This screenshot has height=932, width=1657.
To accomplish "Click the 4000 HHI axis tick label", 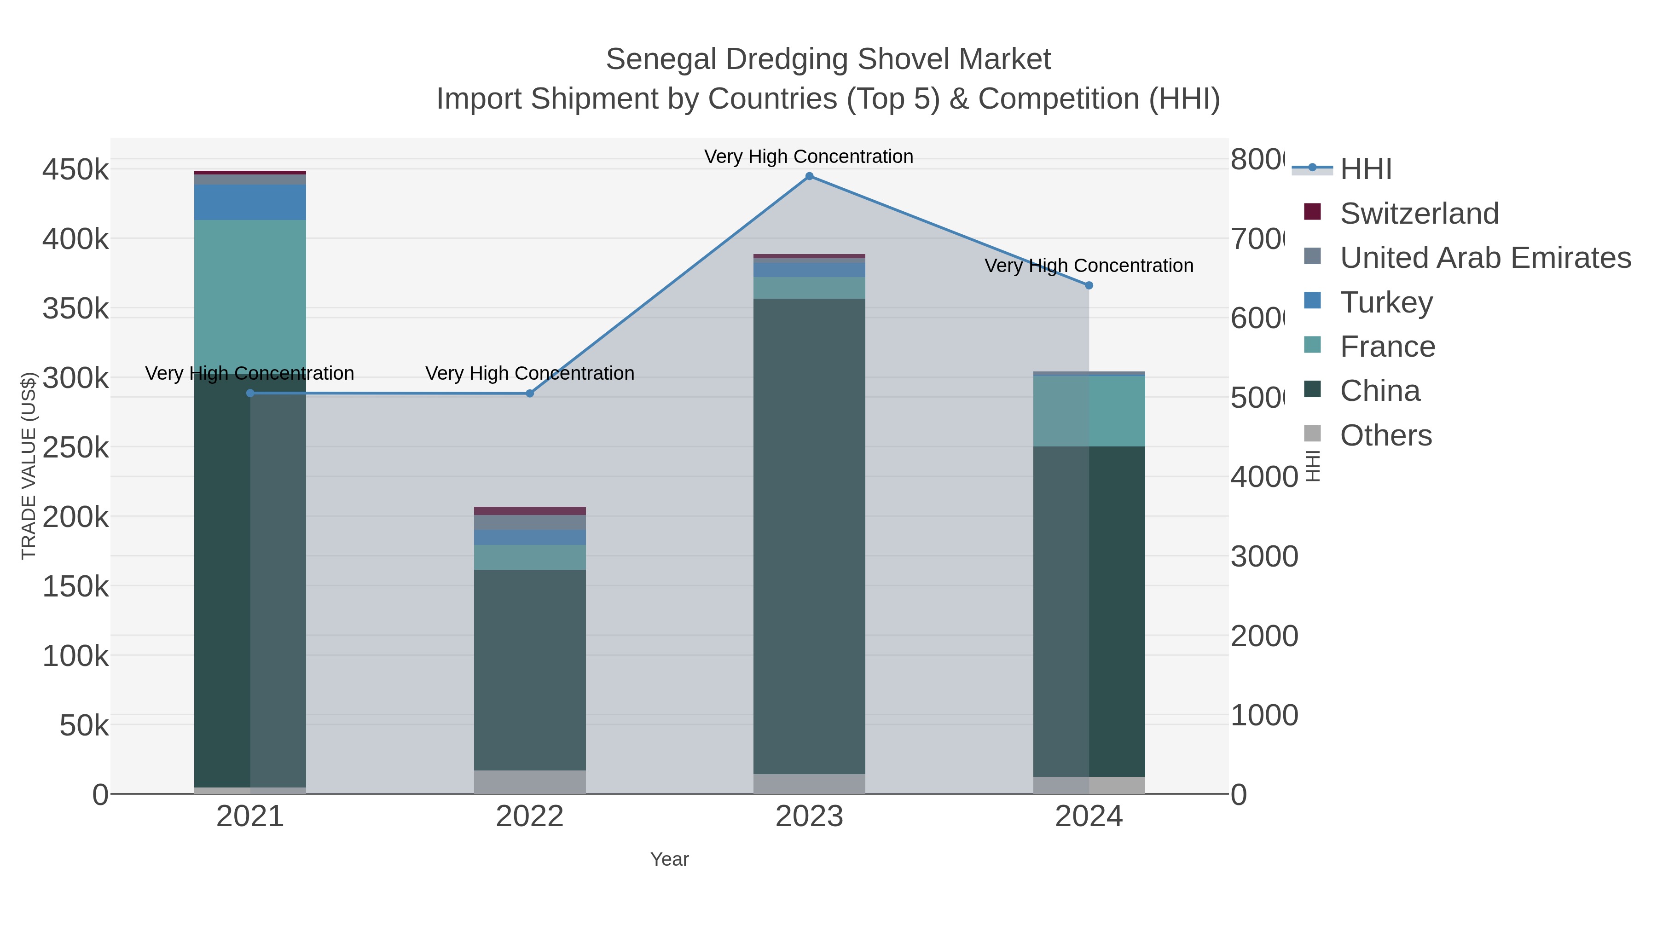I will (1264, 477).
